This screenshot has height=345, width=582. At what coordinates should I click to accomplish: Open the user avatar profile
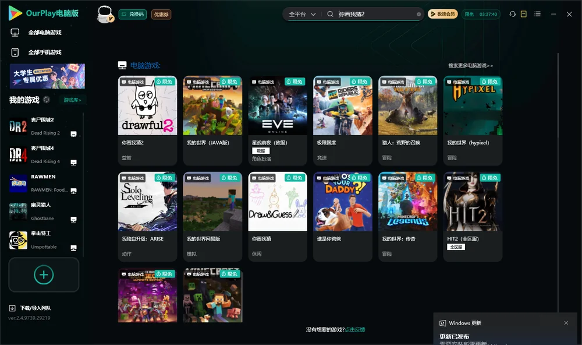[x=105, y=14]
